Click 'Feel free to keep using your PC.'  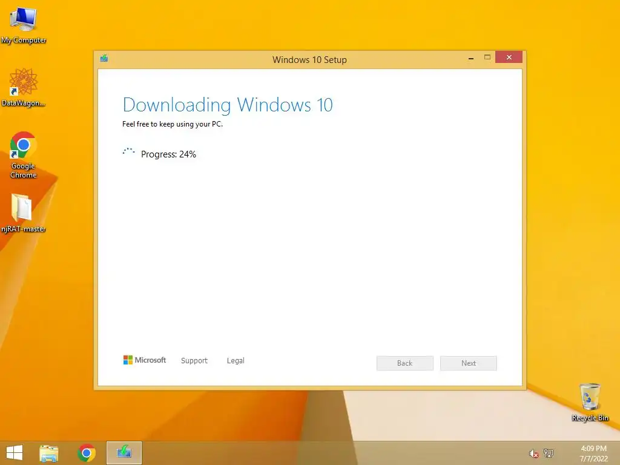(x=173, y=124)
